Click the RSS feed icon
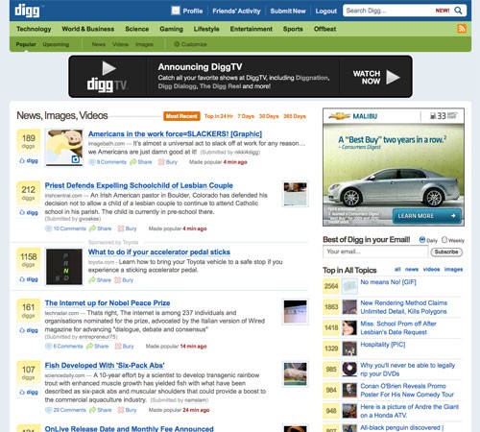The image size is (480, 432). (462, 29)
